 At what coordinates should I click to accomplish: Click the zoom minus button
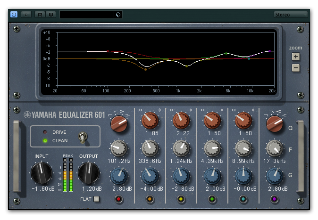(x=296, y=68)
